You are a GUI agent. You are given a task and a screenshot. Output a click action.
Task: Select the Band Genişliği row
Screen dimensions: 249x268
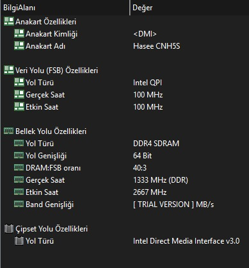click(x=124, y=205)
